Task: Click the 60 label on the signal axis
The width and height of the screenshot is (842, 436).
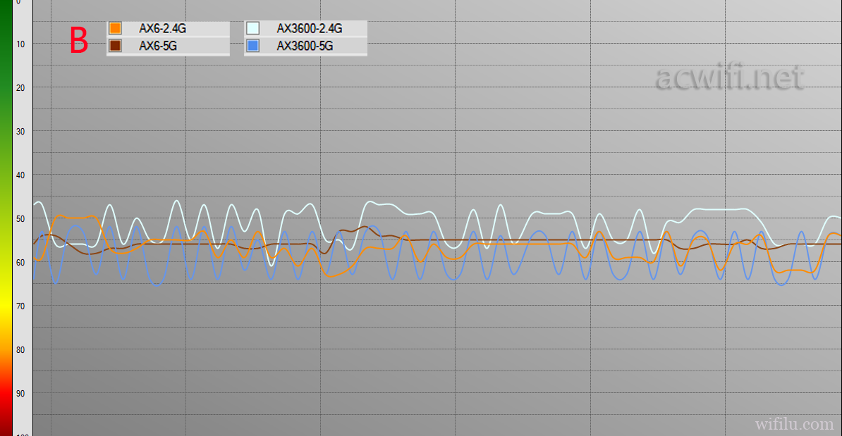Action: coord(20,263)
